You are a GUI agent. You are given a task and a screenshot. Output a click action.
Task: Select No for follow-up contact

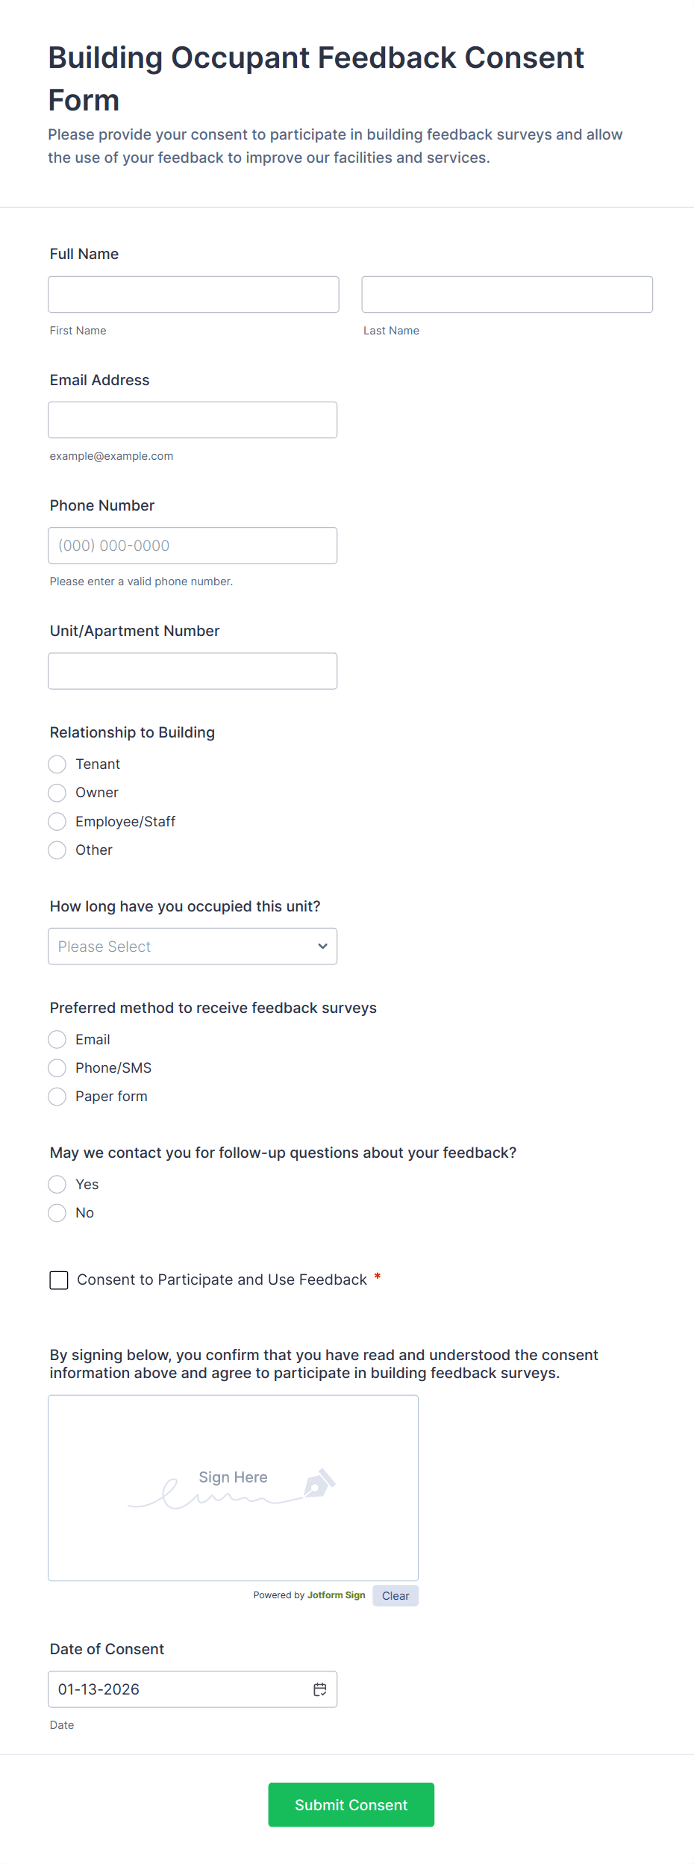(57, 1212)
